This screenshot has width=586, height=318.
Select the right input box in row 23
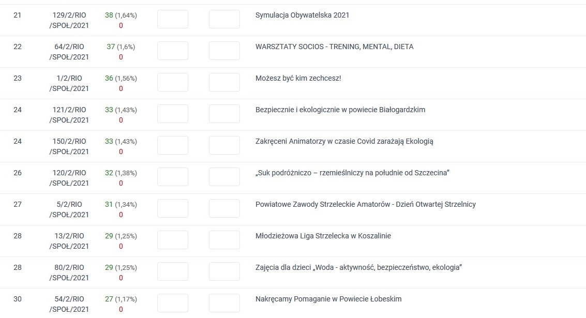(224, 82)
